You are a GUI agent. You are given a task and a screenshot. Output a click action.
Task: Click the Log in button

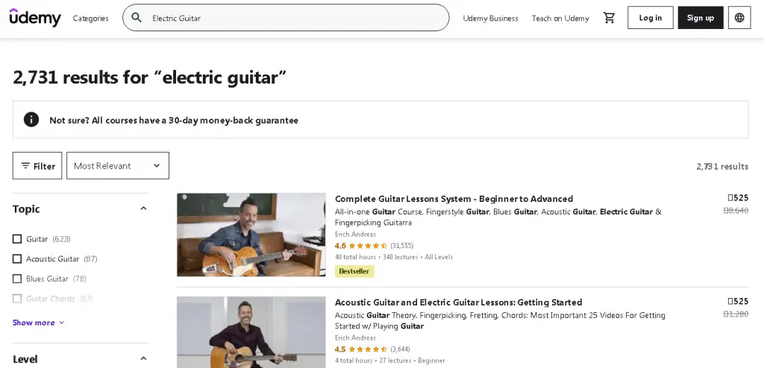pos(650,18)
